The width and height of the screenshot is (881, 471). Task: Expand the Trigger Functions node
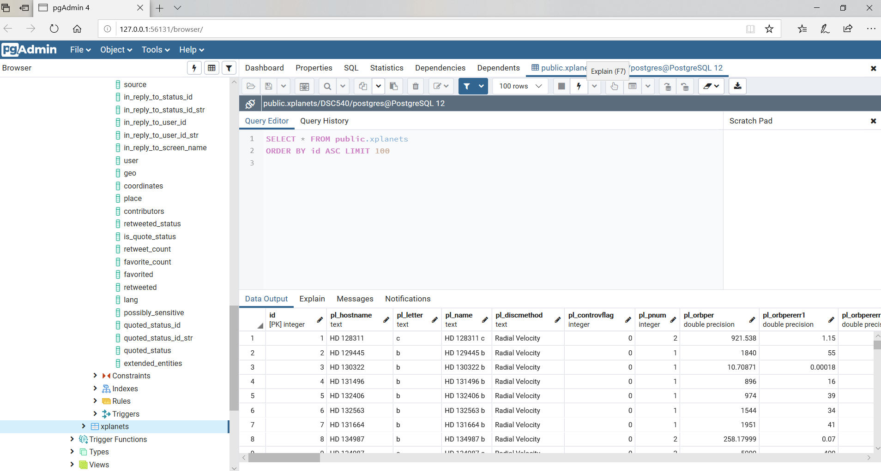(x=72, y=439)
